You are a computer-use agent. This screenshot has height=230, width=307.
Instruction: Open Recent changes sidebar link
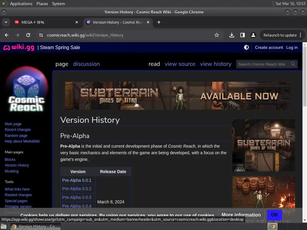[18, 130]
